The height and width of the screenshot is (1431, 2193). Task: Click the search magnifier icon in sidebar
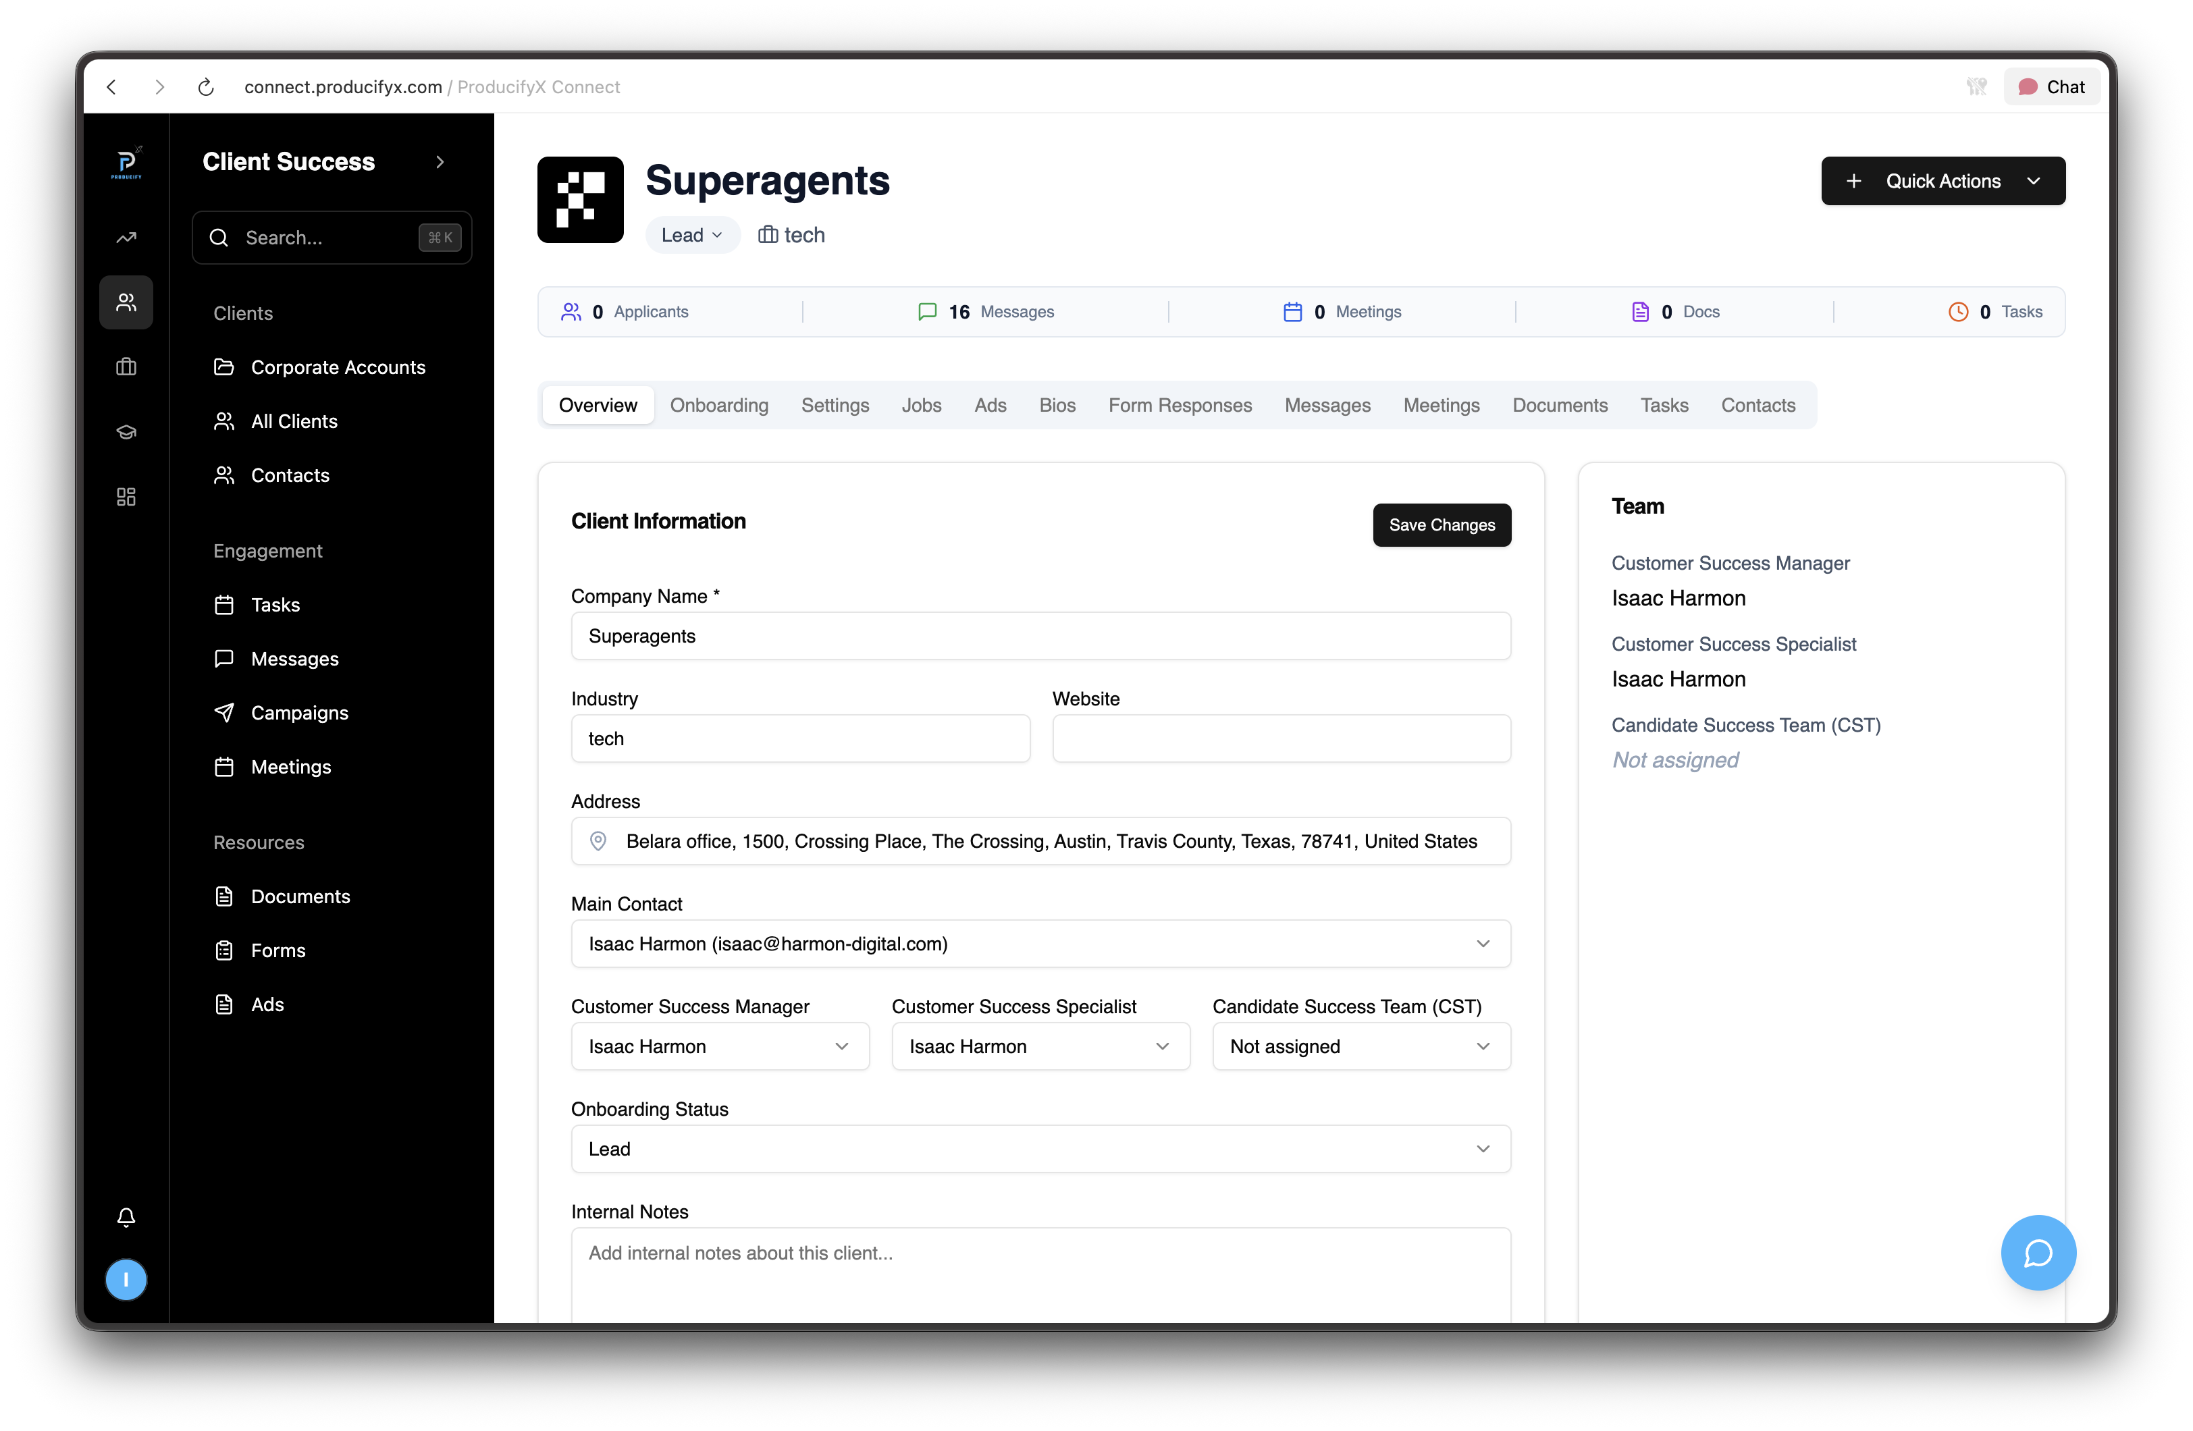pyautogui.click(x=219, y=237)
